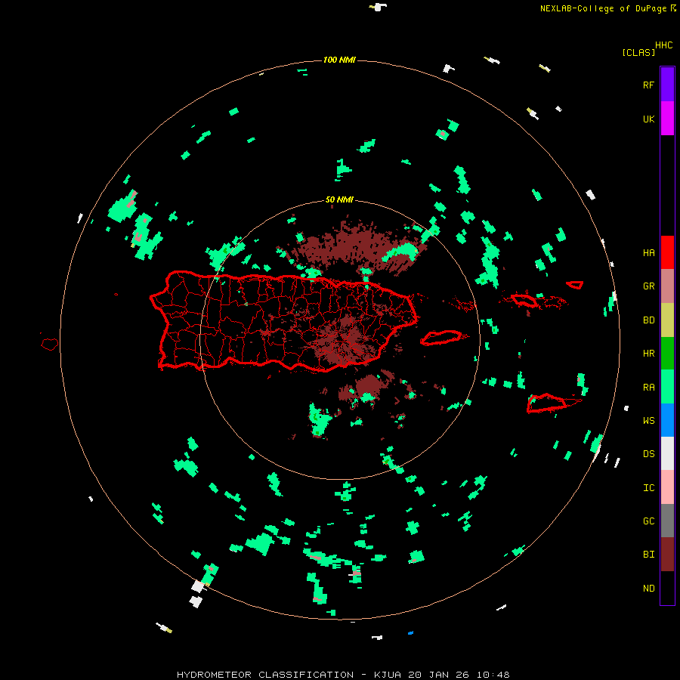The height and width of the screenshot is (680, 680).
Task: Click the BD yellow legend swatch
Action: point(667,320)
